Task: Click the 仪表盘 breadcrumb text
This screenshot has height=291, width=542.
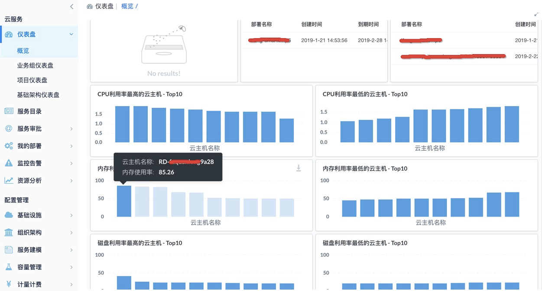Action: (104, 6)
